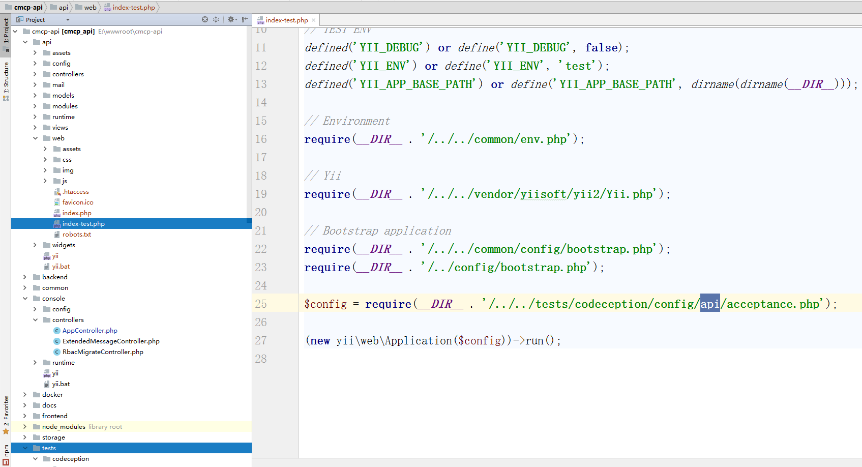Viewport: 862px width, 467px height.
Task: Open the Project panel settings gear
Action: coord(231,19)
